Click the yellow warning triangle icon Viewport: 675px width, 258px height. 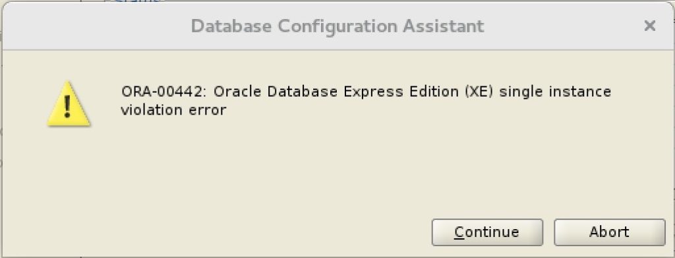point(69,104)
